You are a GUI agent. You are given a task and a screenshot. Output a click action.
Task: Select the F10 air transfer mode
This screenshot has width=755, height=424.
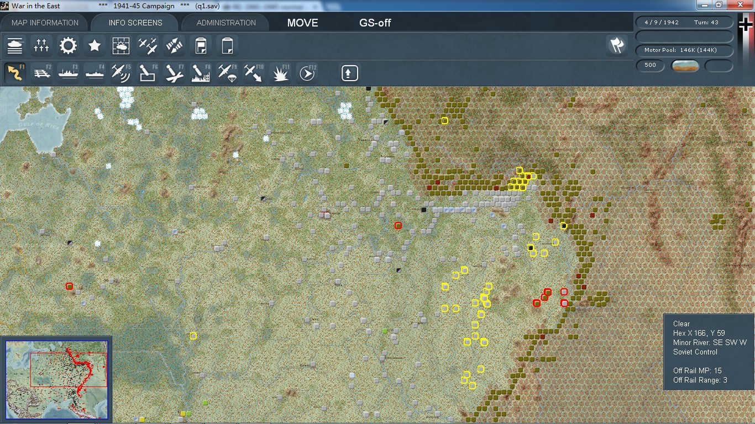[254, 73]
